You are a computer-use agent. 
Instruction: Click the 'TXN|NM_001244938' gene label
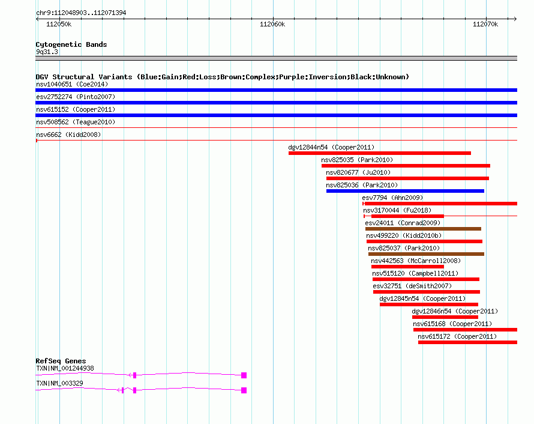click(x=65, y=368)
